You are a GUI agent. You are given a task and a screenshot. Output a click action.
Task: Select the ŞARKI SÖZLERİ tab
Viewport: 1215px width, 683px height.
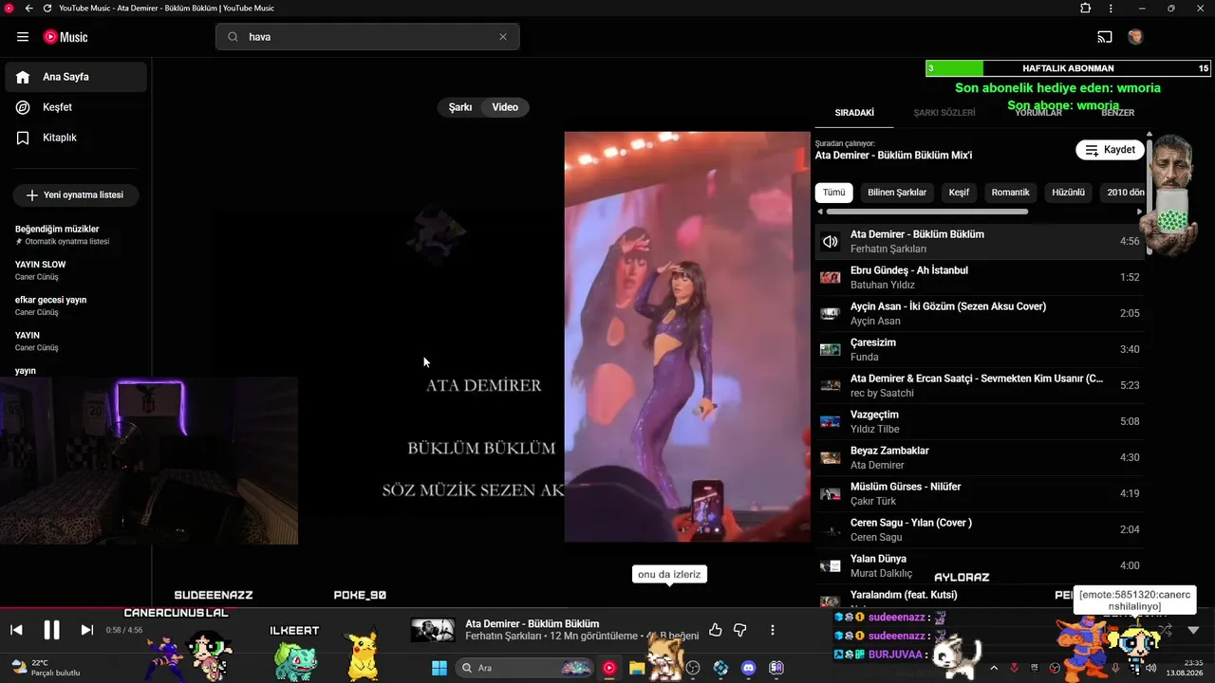944,113
